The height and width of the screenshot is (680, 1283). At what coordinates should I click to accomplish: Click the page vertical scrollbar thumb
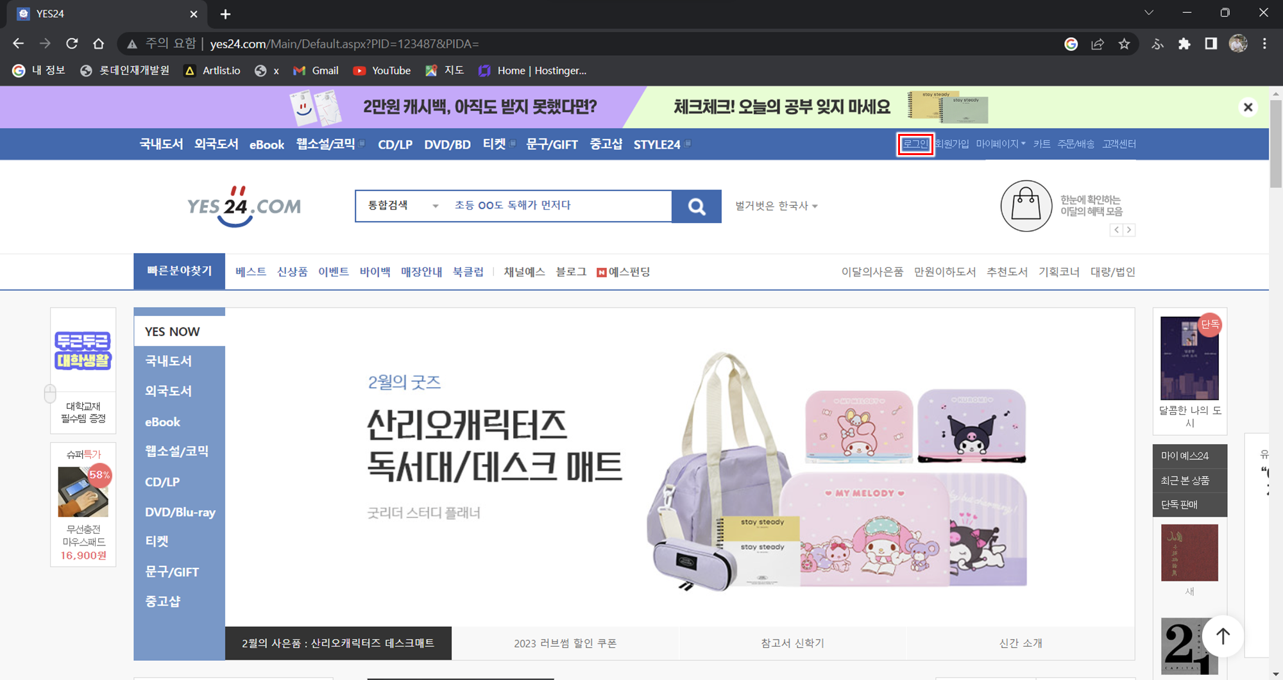[1275, 144]
